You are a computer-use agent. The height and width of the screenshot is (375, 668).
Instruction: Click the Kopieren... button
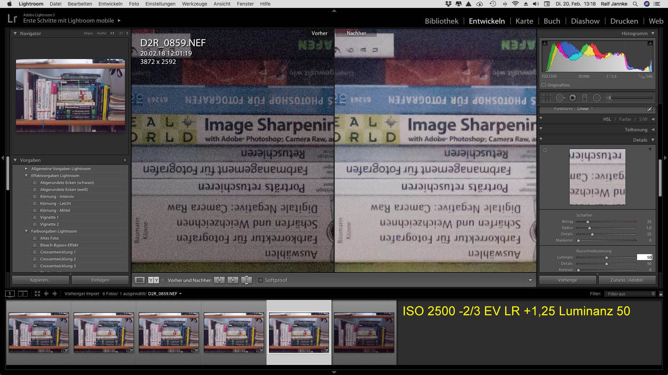pos(40,280)
